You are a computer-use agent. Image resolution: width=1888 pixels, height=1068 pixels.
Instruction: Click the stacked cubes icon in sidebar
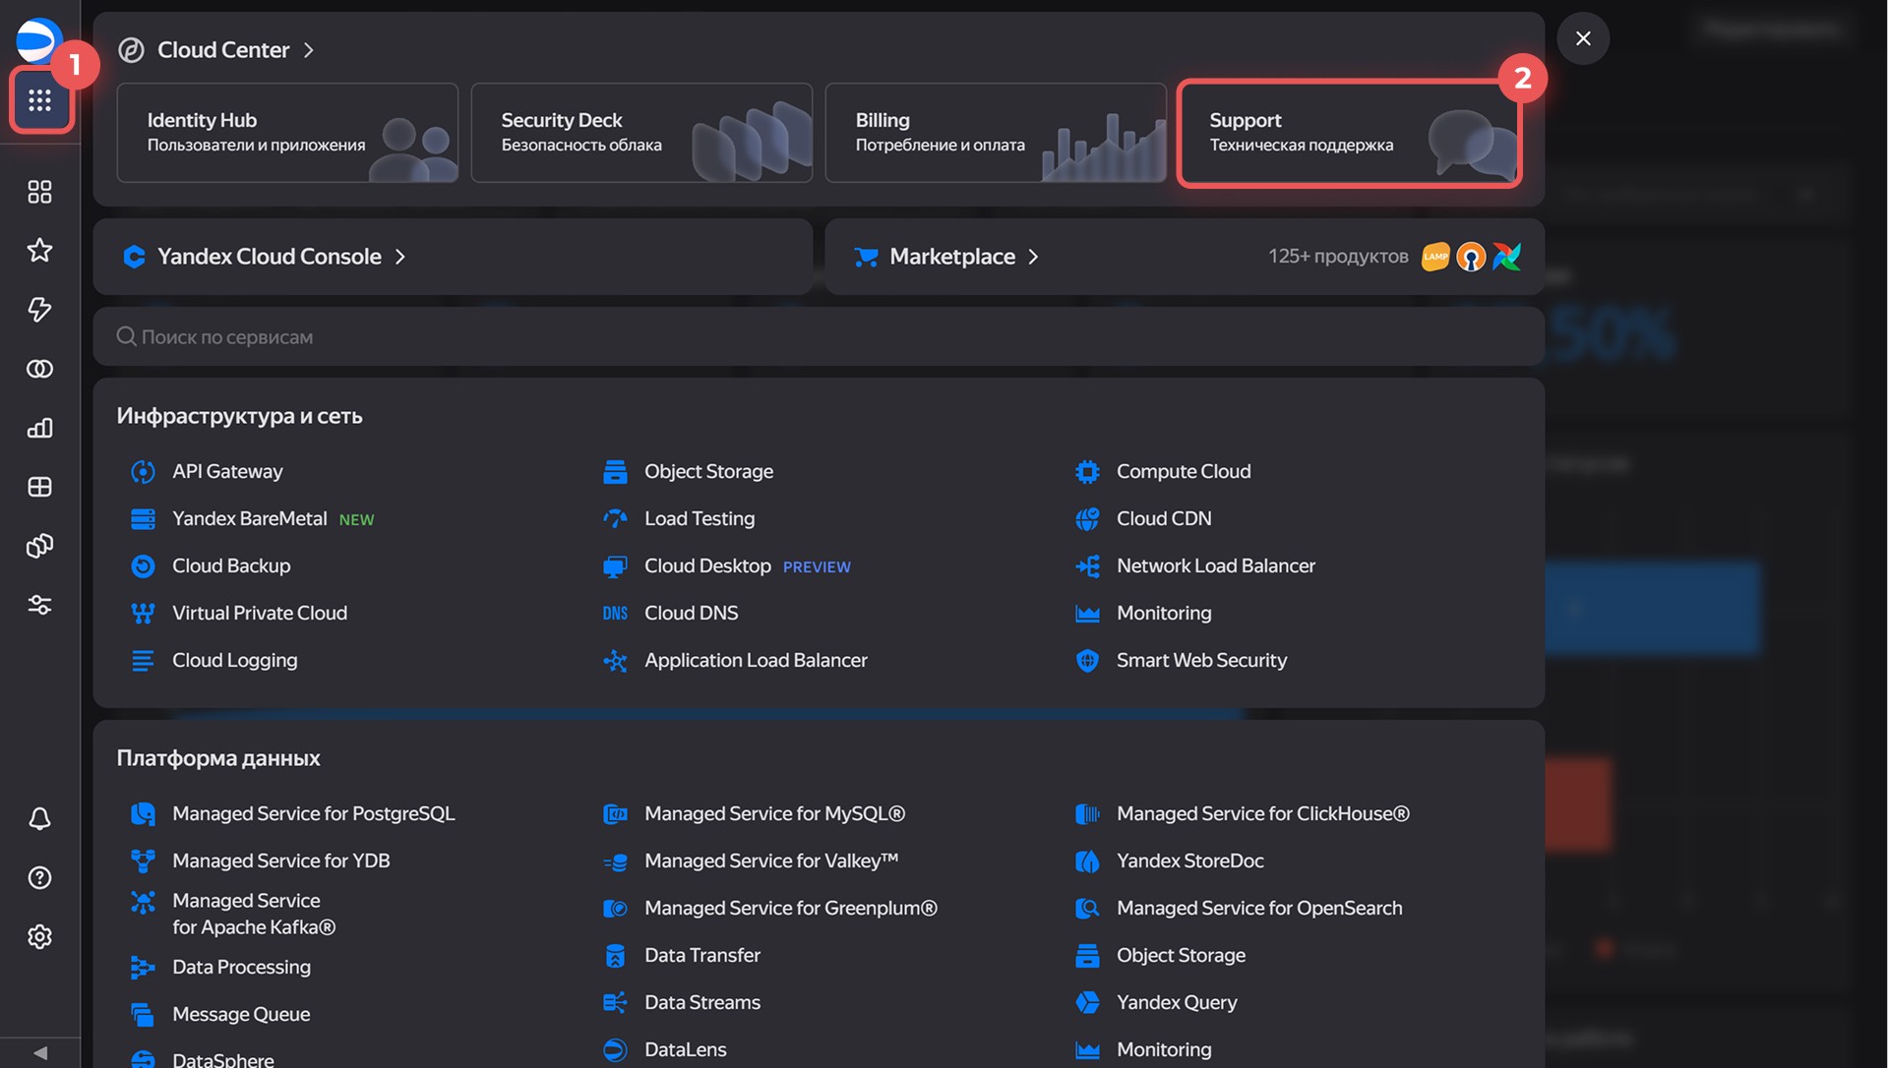point(39,546)
